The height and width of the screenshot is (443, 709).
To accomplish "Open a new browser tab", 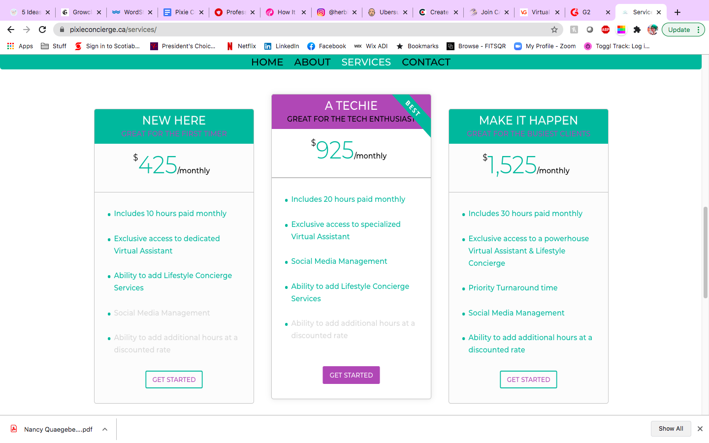I will coord(677,12).
